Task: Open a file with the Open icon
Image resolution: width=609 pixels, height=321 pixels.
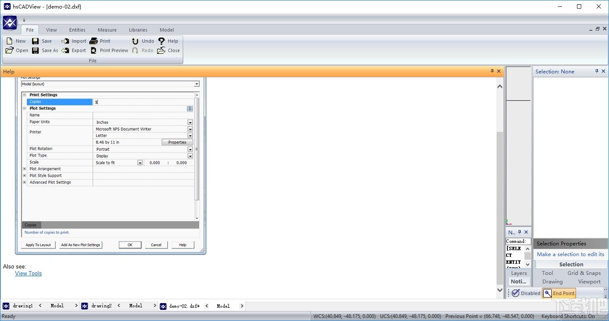Action: coord(10,50)
